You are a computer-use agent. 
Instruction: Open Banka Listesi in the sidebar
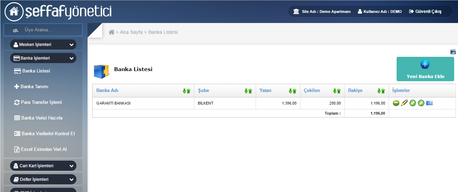point(36,71)
